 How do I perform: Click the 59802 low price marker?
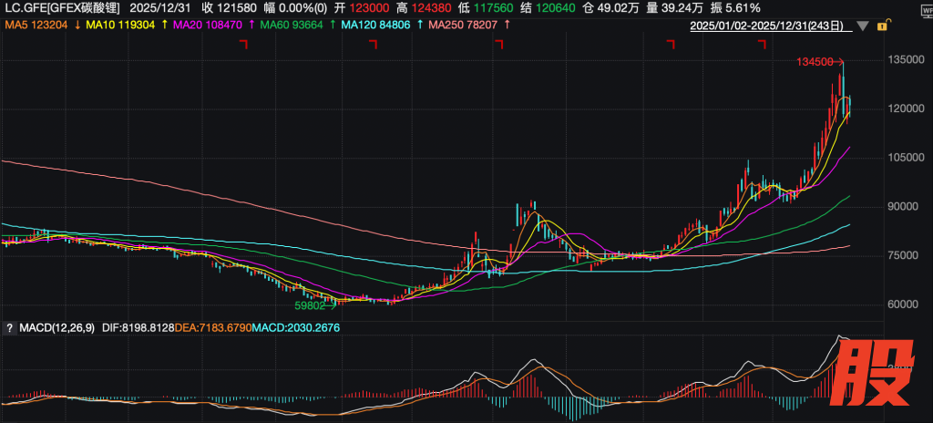tap(309, 307)
